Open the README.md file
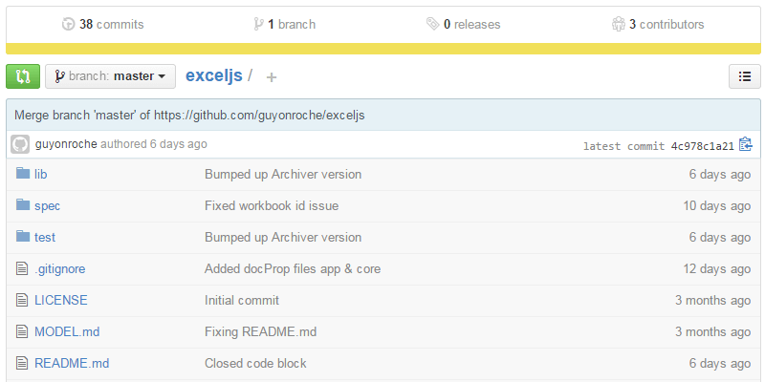This screenshot has height=382, width=765. [x=72, y=363]
